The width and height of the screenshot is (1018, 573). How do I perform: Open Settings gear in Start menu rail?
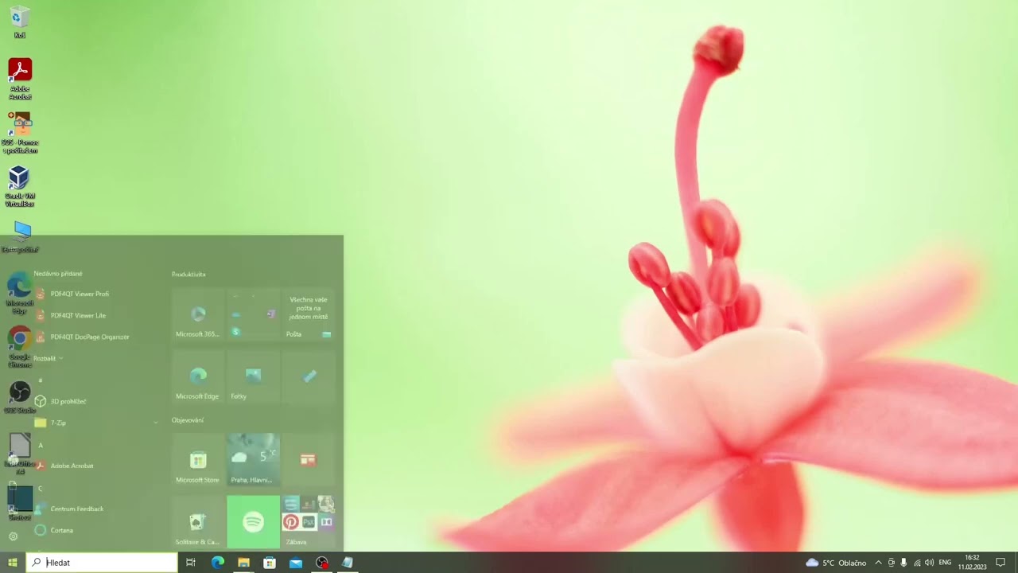point(13,536)
